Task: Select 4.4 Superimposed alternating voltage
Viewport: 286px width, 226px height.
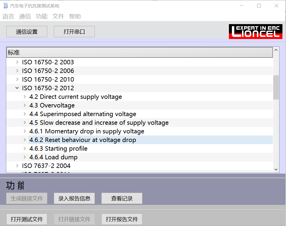Action: [x=83, y=114]
